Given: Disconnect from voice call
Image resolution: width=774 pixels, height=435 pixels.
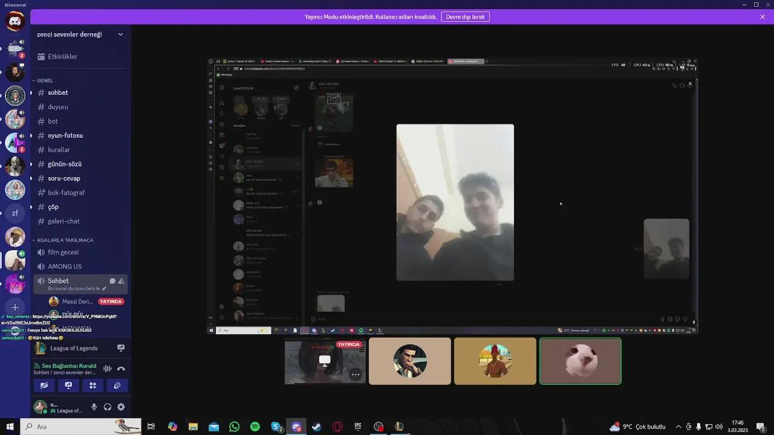Looking at the screenshot, I should pos(121,369).
